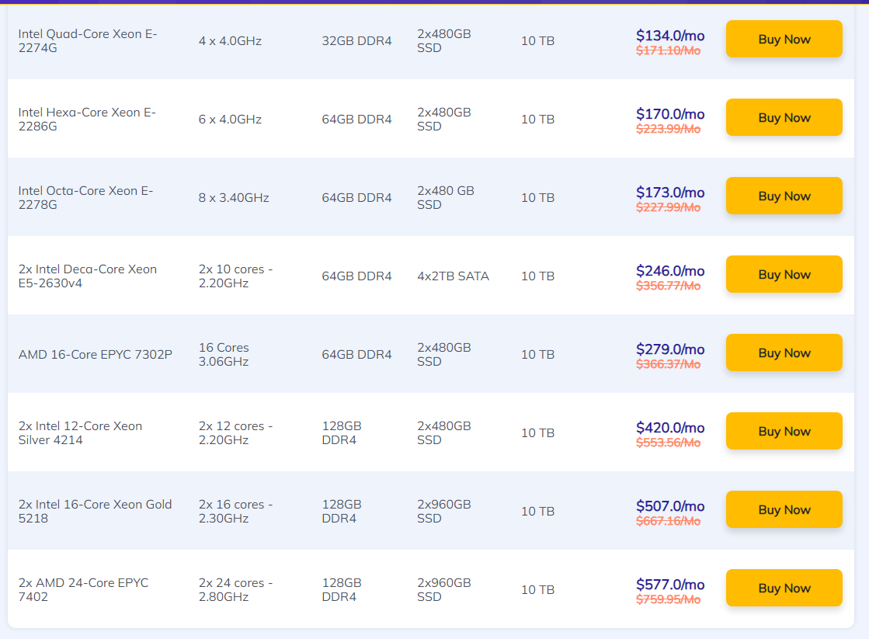Click the 2x 12 cores - 2.20GHz spec

(235, 432)
